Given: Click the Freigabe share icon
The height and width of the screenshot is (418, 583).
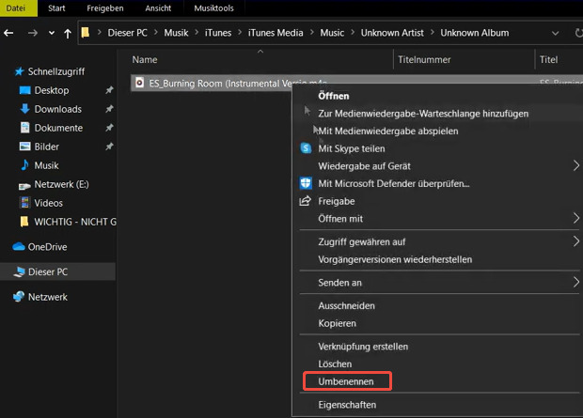Looking at the screenshot, I should (x=306, y=201).
